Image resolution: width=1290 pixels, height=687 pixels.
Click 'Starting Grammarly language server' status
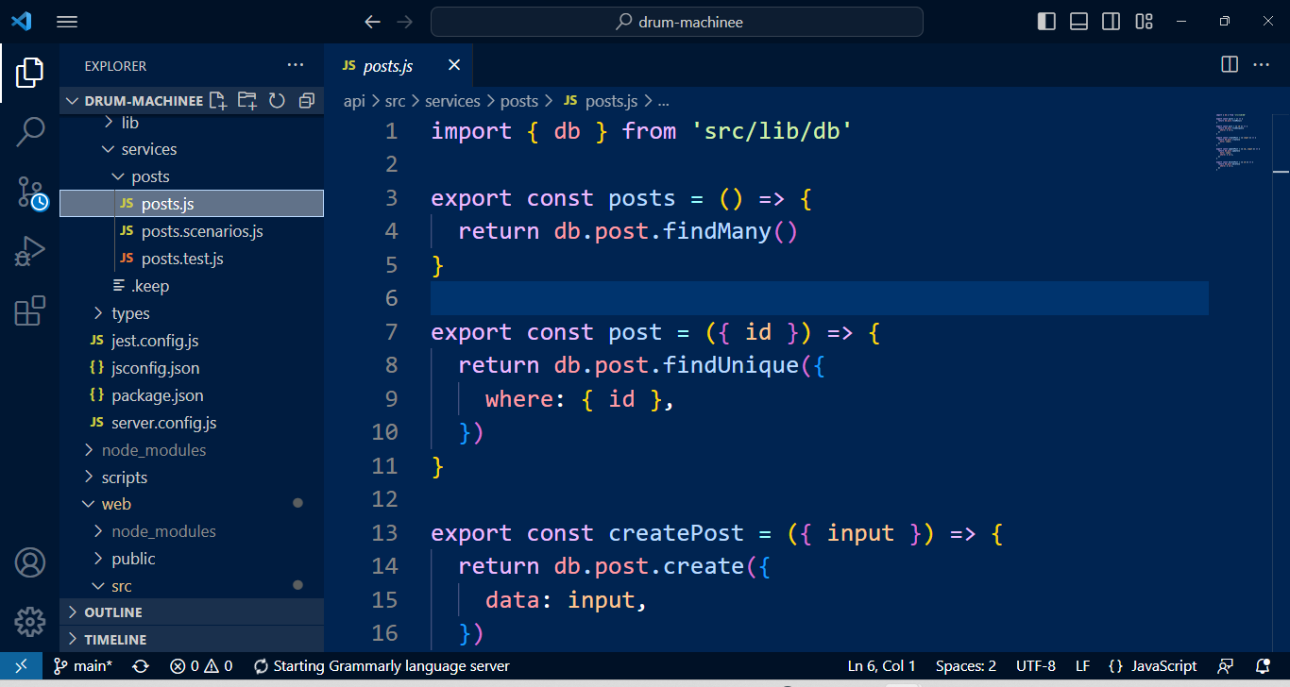[x=382, y=665]
